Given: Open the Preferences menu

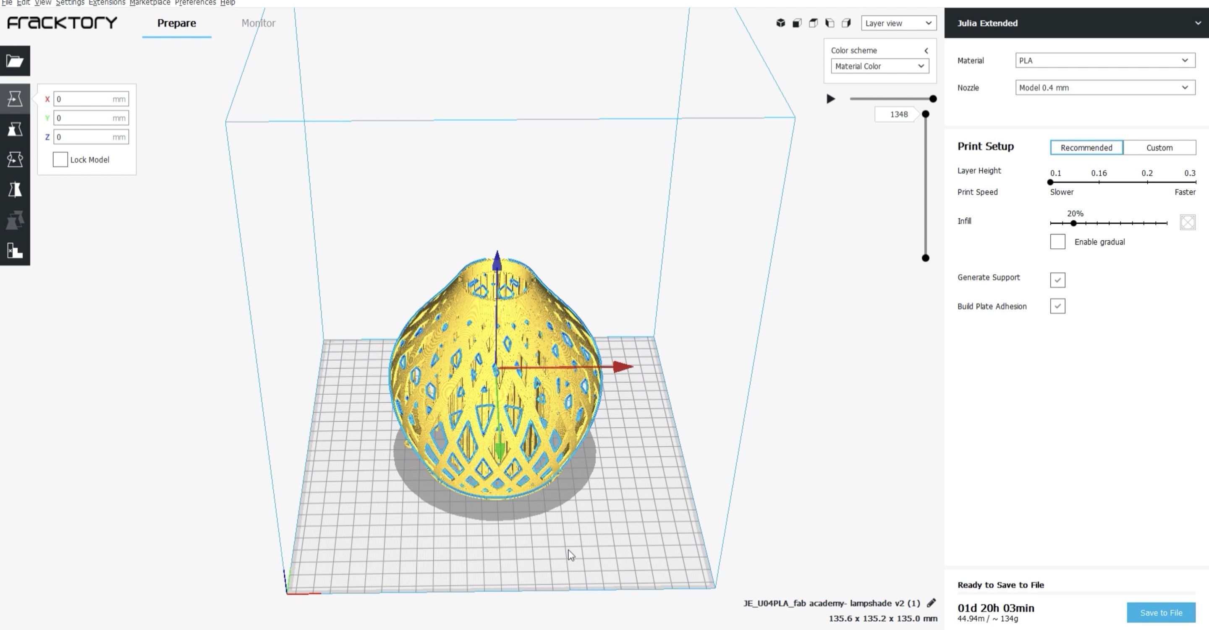Looking at the screenshot, I should [x=195, y=3].
